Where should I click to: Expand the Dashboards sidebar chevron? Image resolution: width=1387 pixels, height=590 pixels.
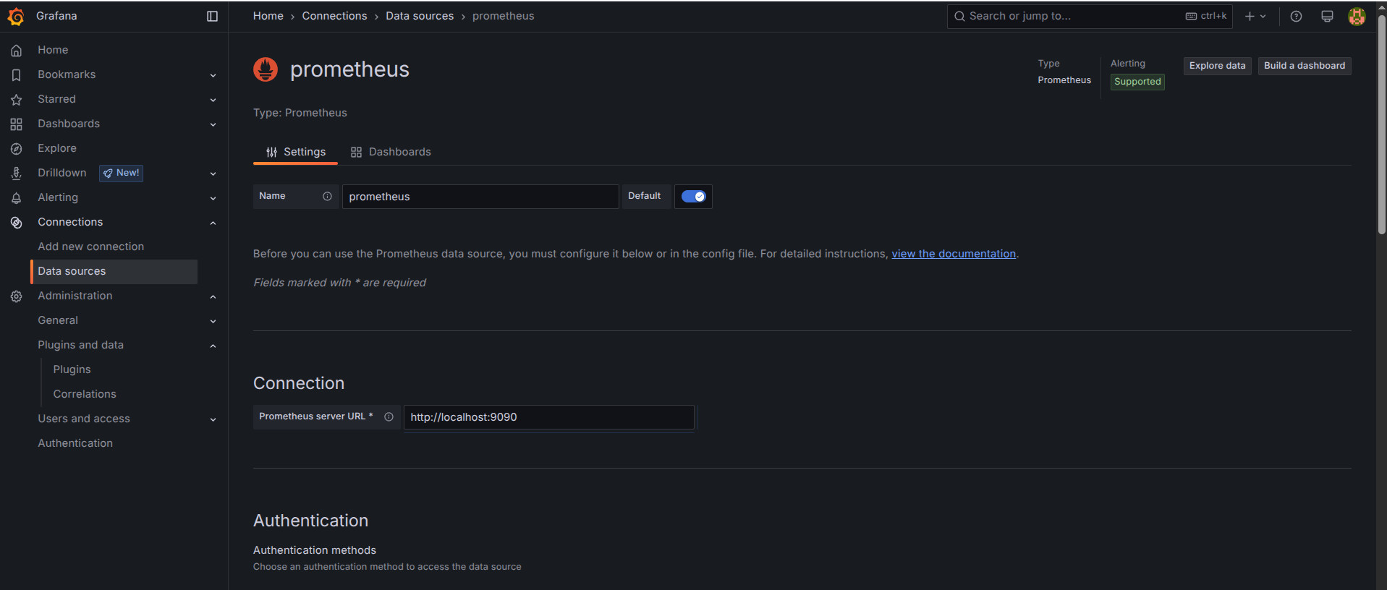213,124
